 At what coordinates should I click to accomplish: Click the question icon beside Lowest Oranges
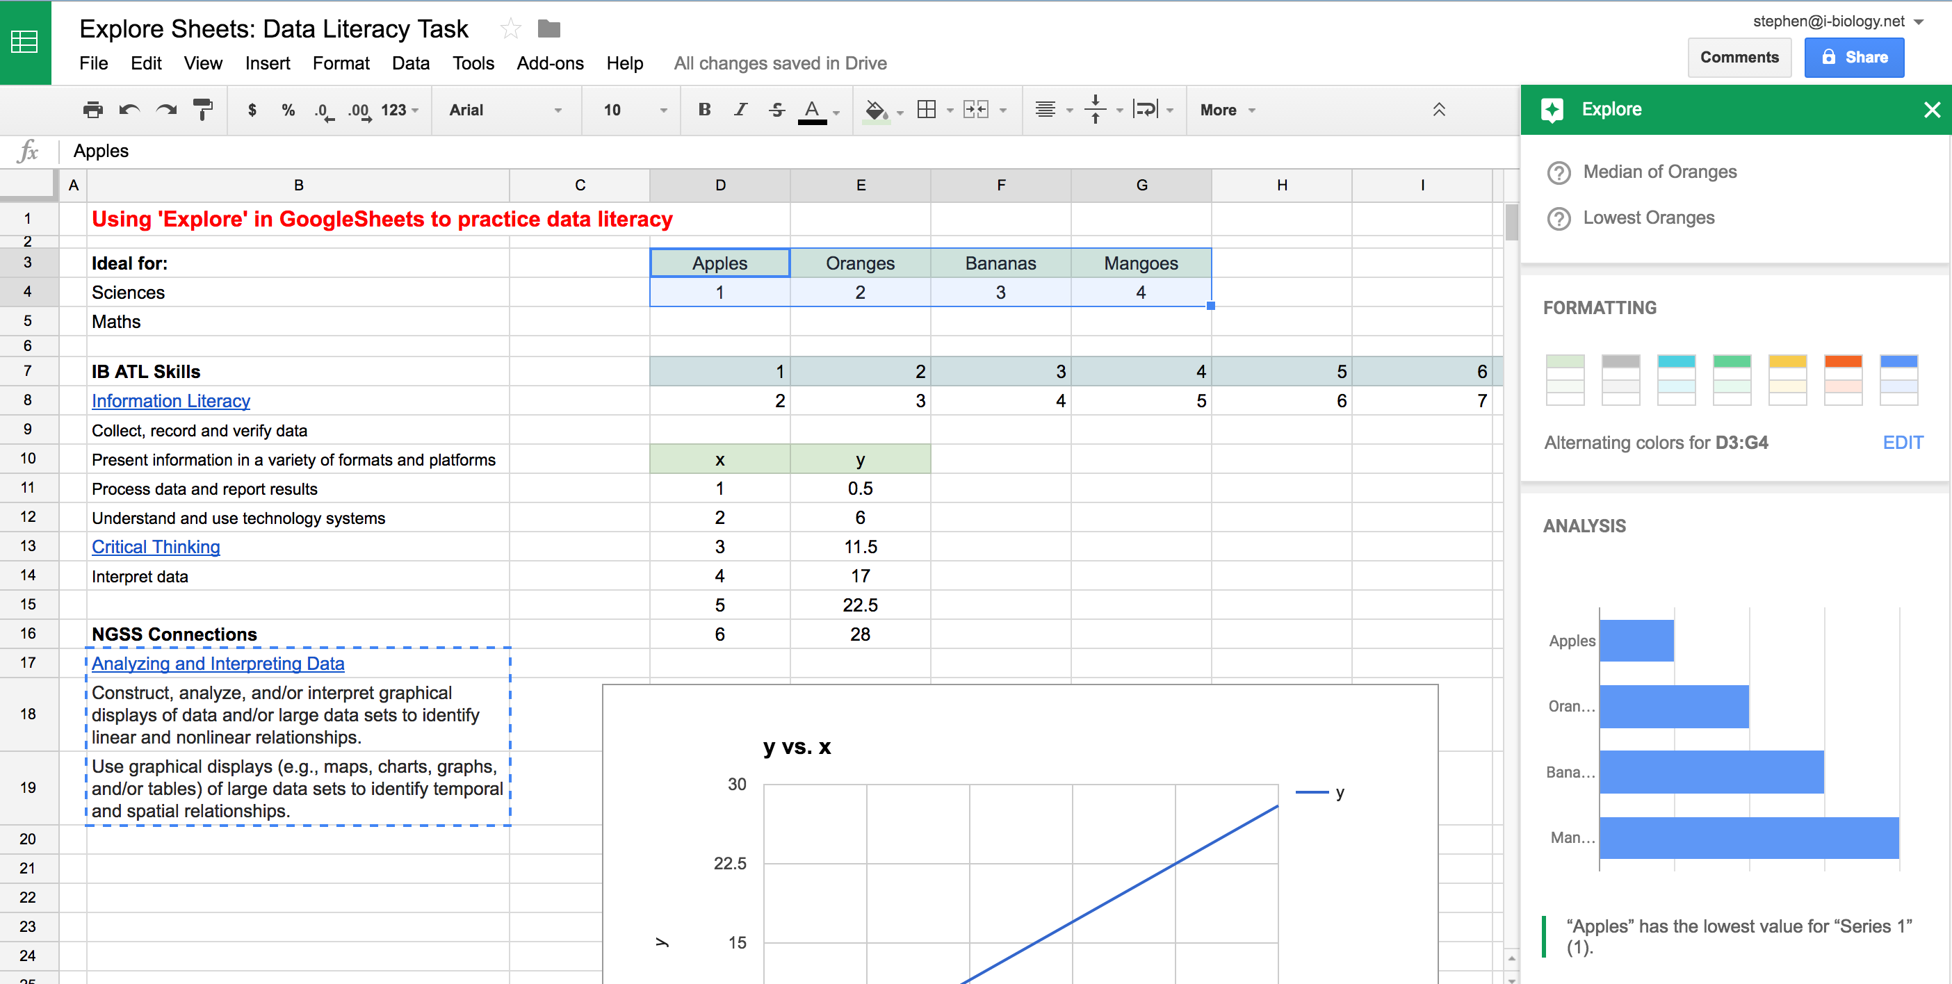click(x=1558, y=219)
